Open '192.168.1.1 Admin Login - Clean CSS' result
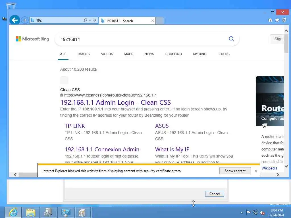 click(x=116, y=102)
